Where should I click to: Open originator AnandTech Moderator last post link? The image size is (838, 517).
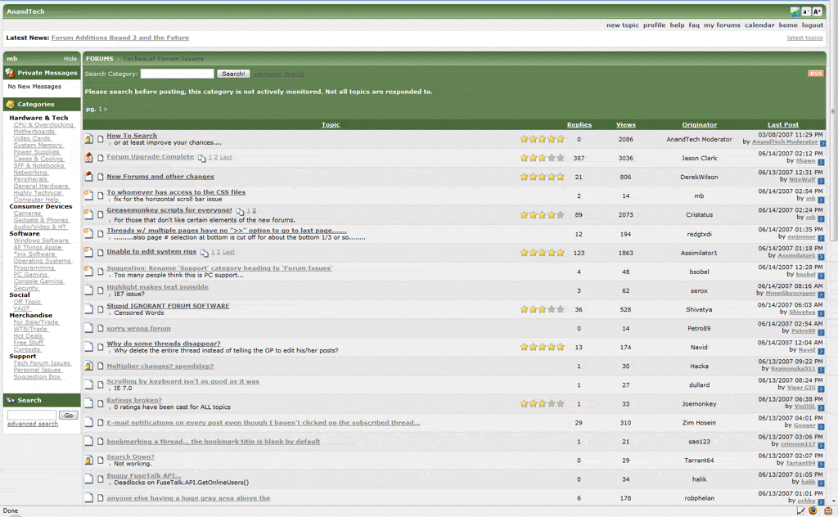point(785,142)
